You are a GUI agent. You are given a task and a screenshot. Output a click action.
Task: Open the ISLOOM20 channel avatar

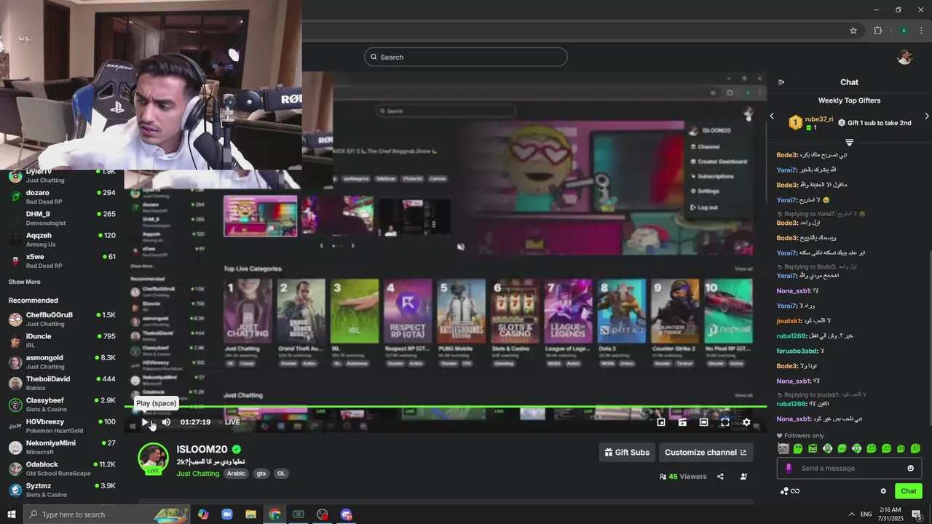click(x=153, y=458)
